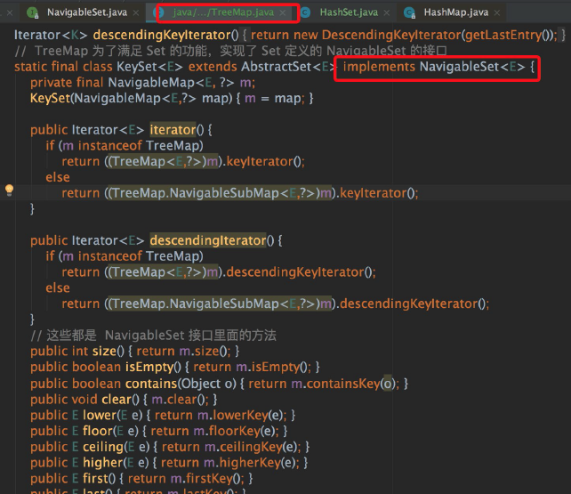Image resolution: width=571 pixels, height=494 pixels.
Task: Close the HashMap.java tab
Action: [497, 12]
